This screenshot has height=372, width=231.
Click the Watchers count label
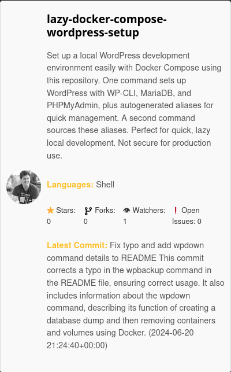tap(149, 210)
